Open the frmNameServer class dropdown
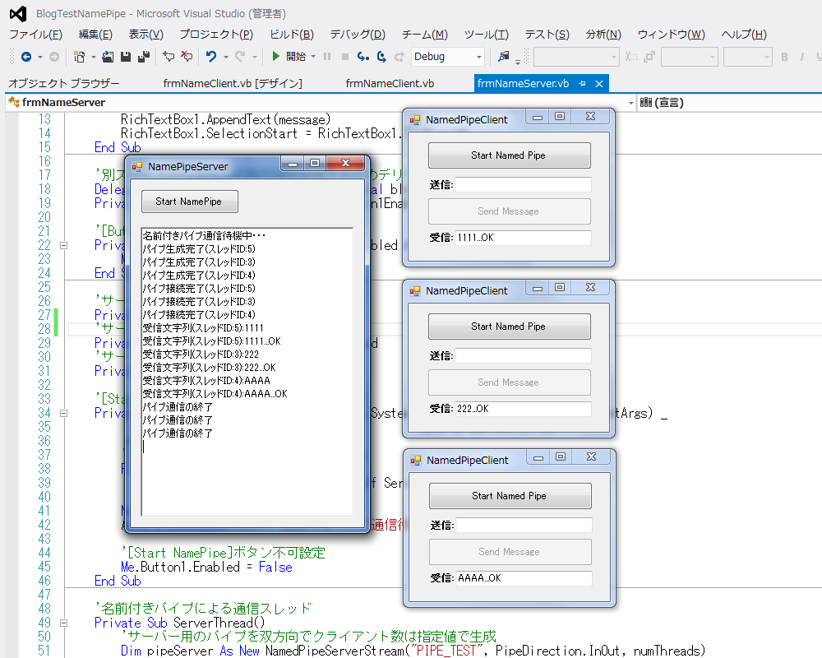The width and height of the screenshot is (822, 658). pyautogui.click(x=630, y=102)
